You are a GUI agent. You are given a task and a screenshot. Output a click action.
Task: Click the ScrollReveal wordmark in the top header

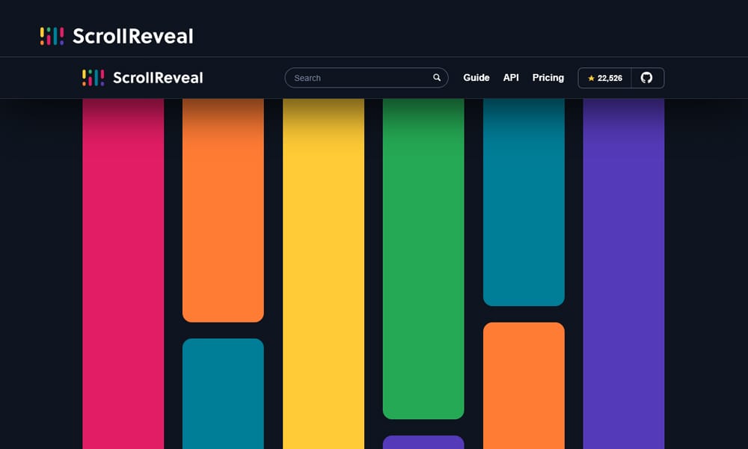point(132,34)
